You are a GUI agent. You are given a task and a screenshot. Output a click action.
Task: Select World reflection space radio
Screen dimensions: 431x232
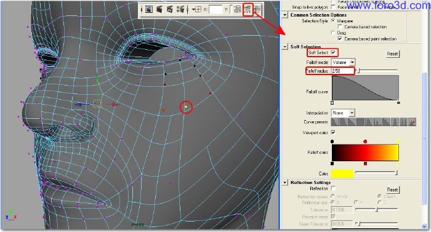click(333, 196)
